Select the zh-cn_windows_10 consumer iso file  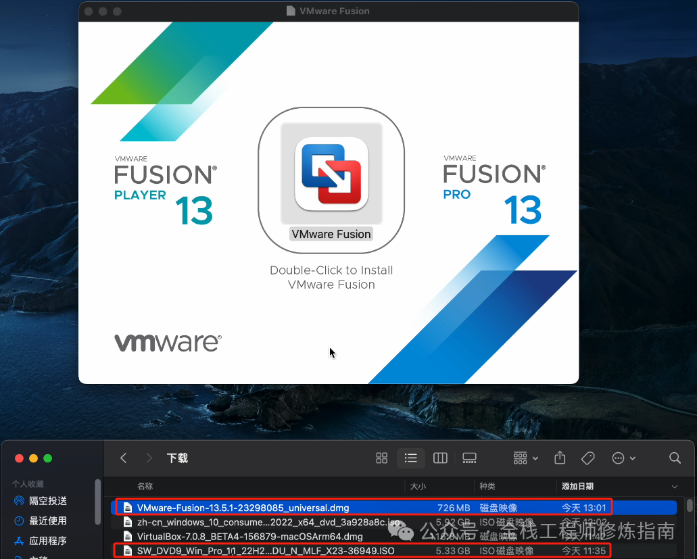tap(393, 522)
